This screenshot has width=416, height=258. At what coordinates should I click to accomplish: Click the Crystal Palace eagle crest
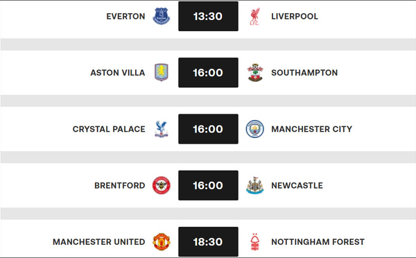coord(162,129)
